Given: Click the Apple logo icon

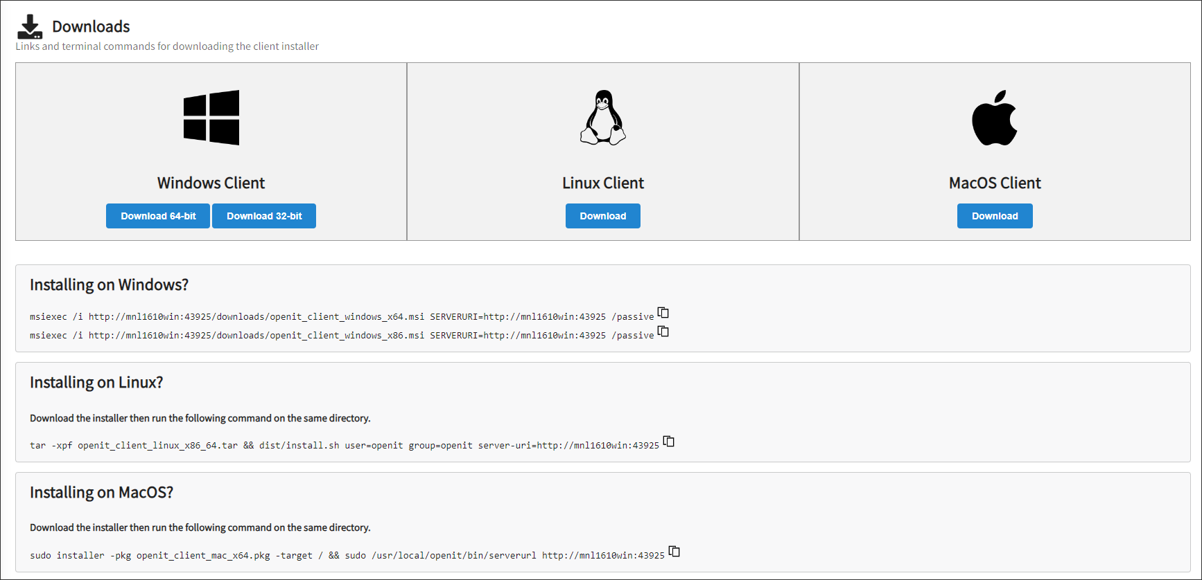Looking at the screenshot, I should (x=995, y=118).
